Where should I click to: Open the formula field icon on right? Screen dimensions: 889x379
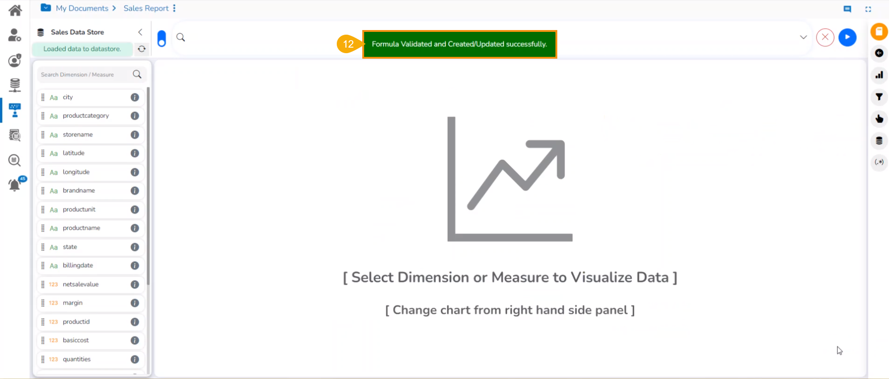click(x=879, y=162)
